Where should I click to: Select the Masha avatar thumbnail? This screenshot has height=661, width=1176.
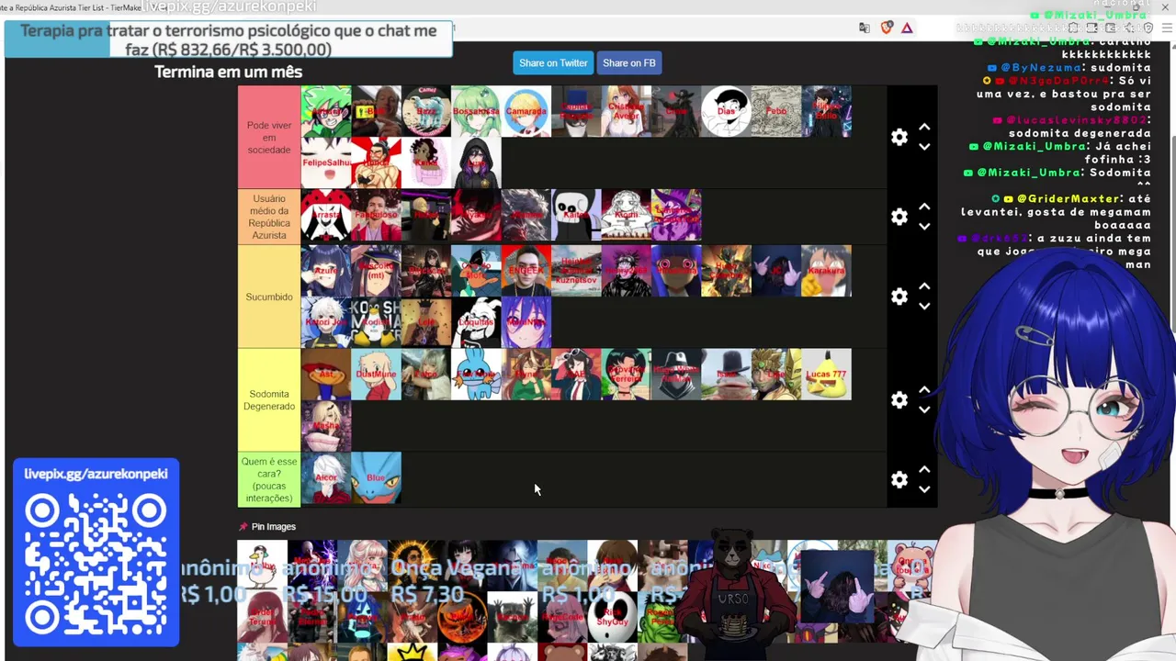(326, 426)
